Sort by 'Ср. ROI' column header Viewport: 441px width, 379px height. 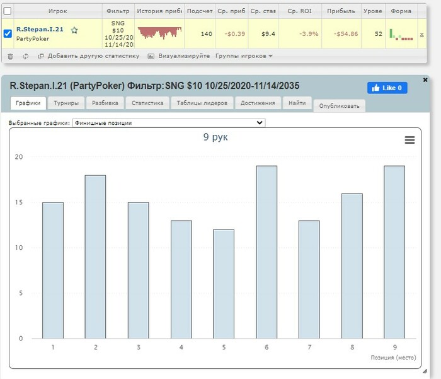[x=299, y=11]
